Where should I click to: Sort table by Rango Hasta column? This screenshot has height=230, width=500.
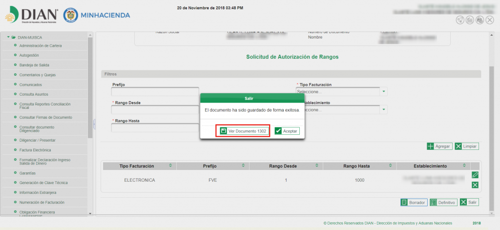(391, 166)
